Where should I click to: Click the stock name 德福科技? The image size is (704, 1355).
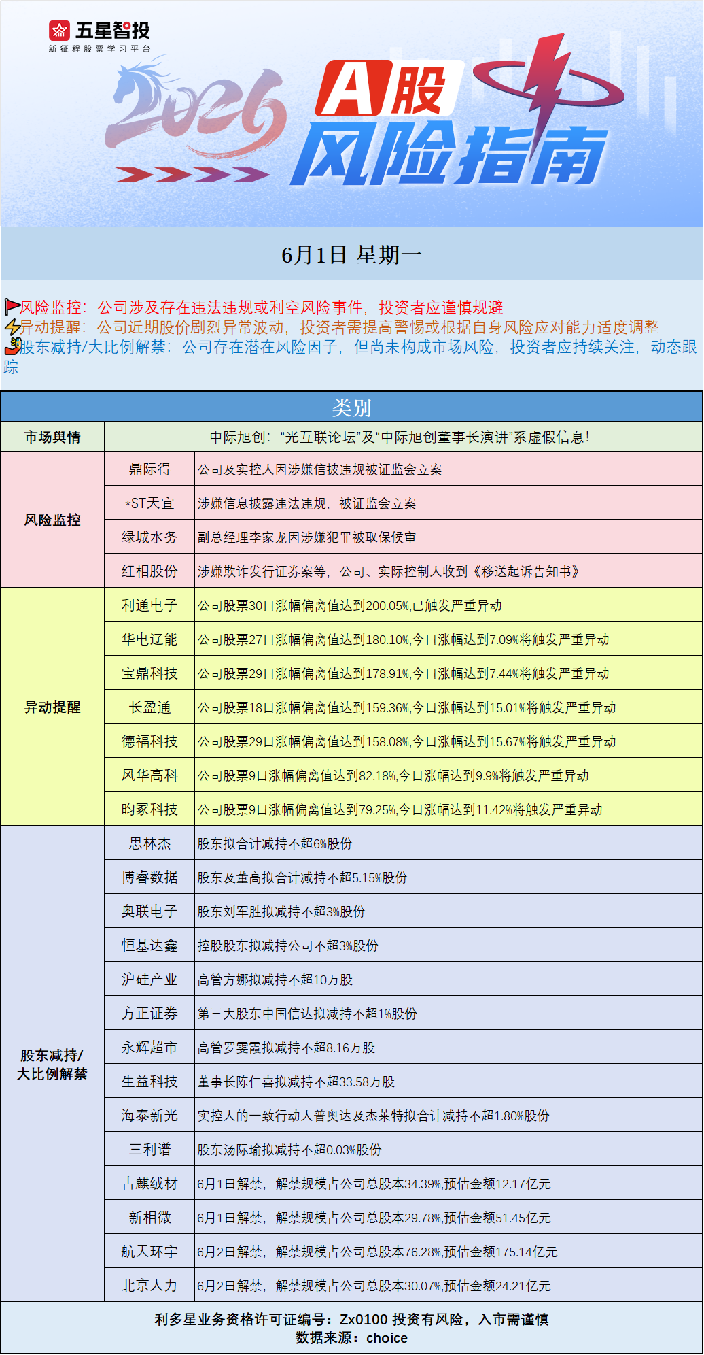tap(149, 741)
